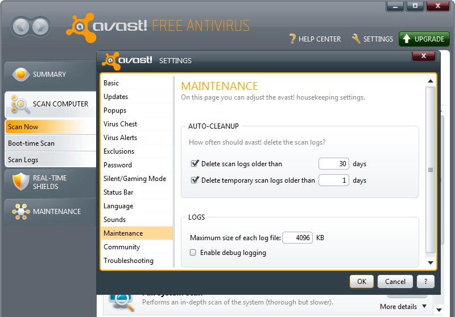
Task: Uncheck Delete temporary scan logs older than
Action: (x=195, y=180)
